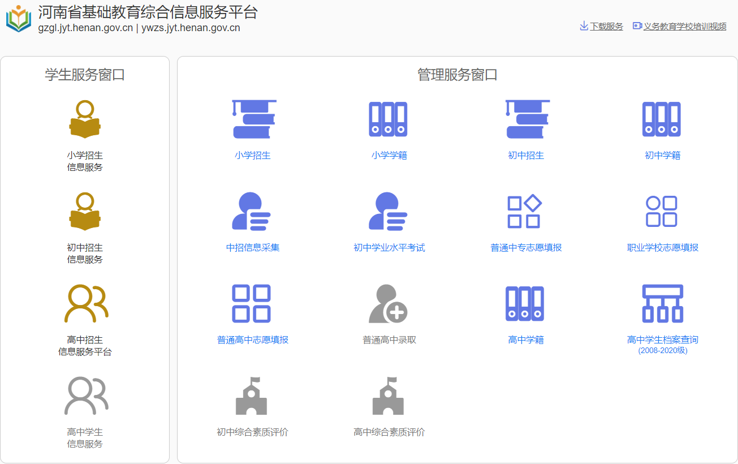Click the 小学招生 graduation cap icon in management window
This screenshot has width=738, height=464.
[x=253, y=119]
